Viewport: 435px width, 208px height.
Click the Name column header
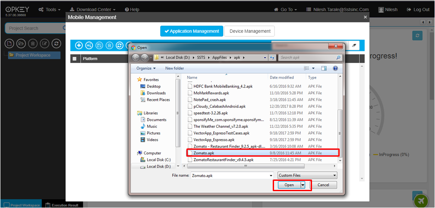(x=192, y=77)
